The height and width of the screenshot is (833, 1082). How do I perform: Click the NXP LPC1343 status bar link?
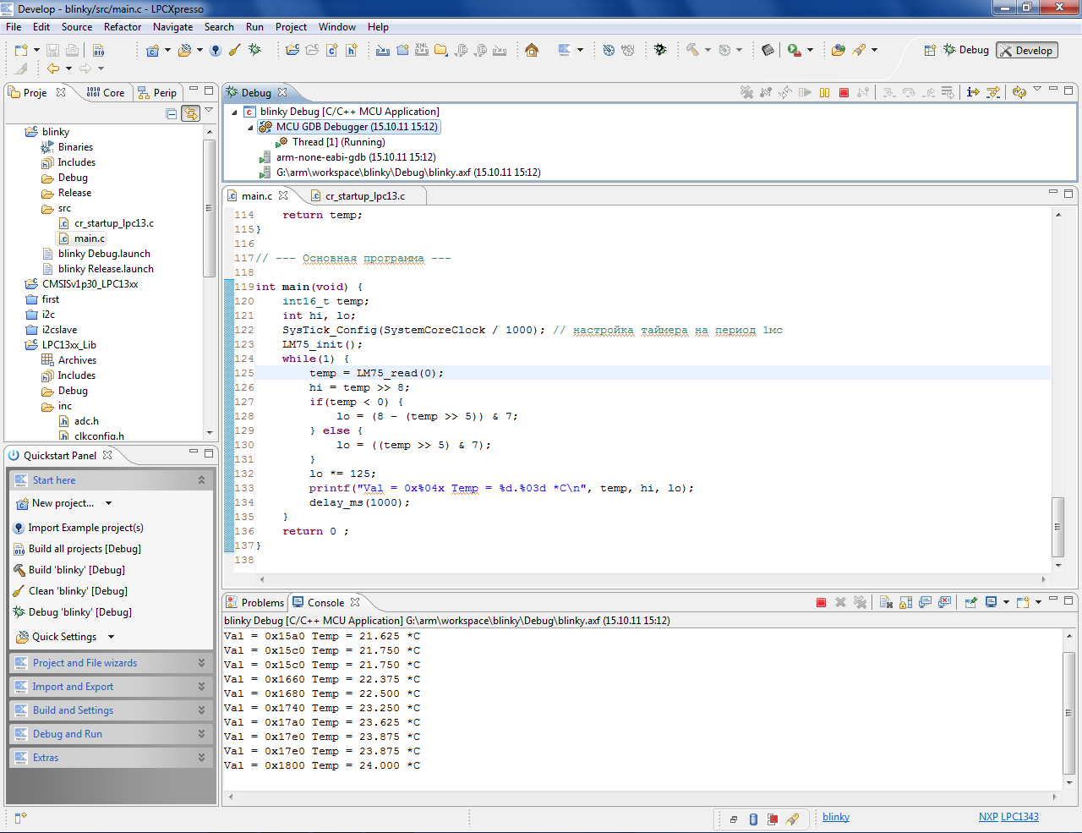(x=1008, y=817)
